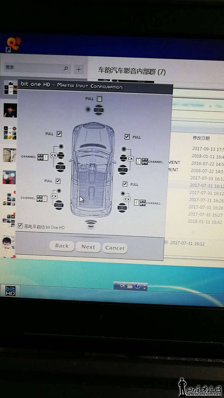Decrease the channel 2 stepper value

click(x=144, y=163)
